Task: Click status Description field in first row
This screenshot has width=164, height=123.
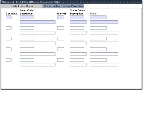Action: (x=78, y=22)
